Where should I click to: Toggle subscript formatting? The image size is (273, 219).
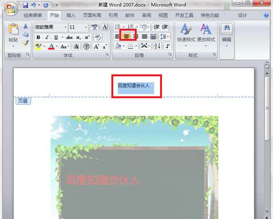[x=78, y=37]
